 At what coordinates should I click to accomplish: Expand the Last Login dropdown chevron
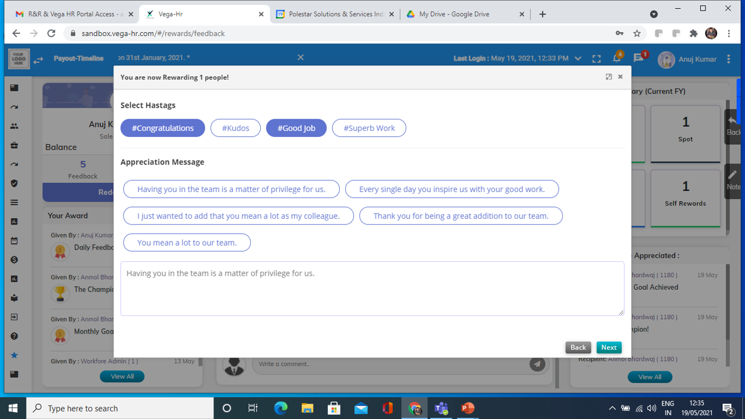point(578,59)
